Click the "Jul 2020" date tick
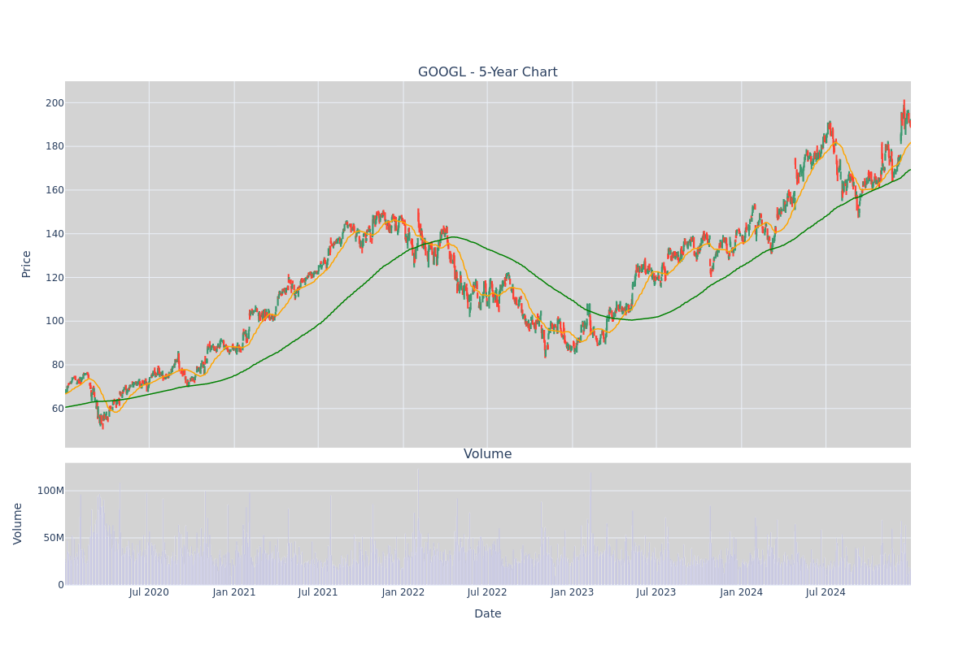976x650 pixels. (x=149, y=592)
